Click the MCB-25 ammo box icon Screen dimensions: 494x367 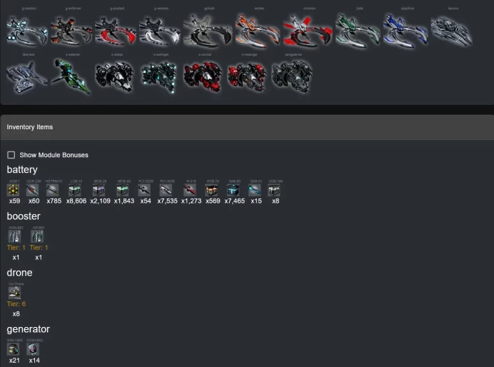(x=99, y=190)
